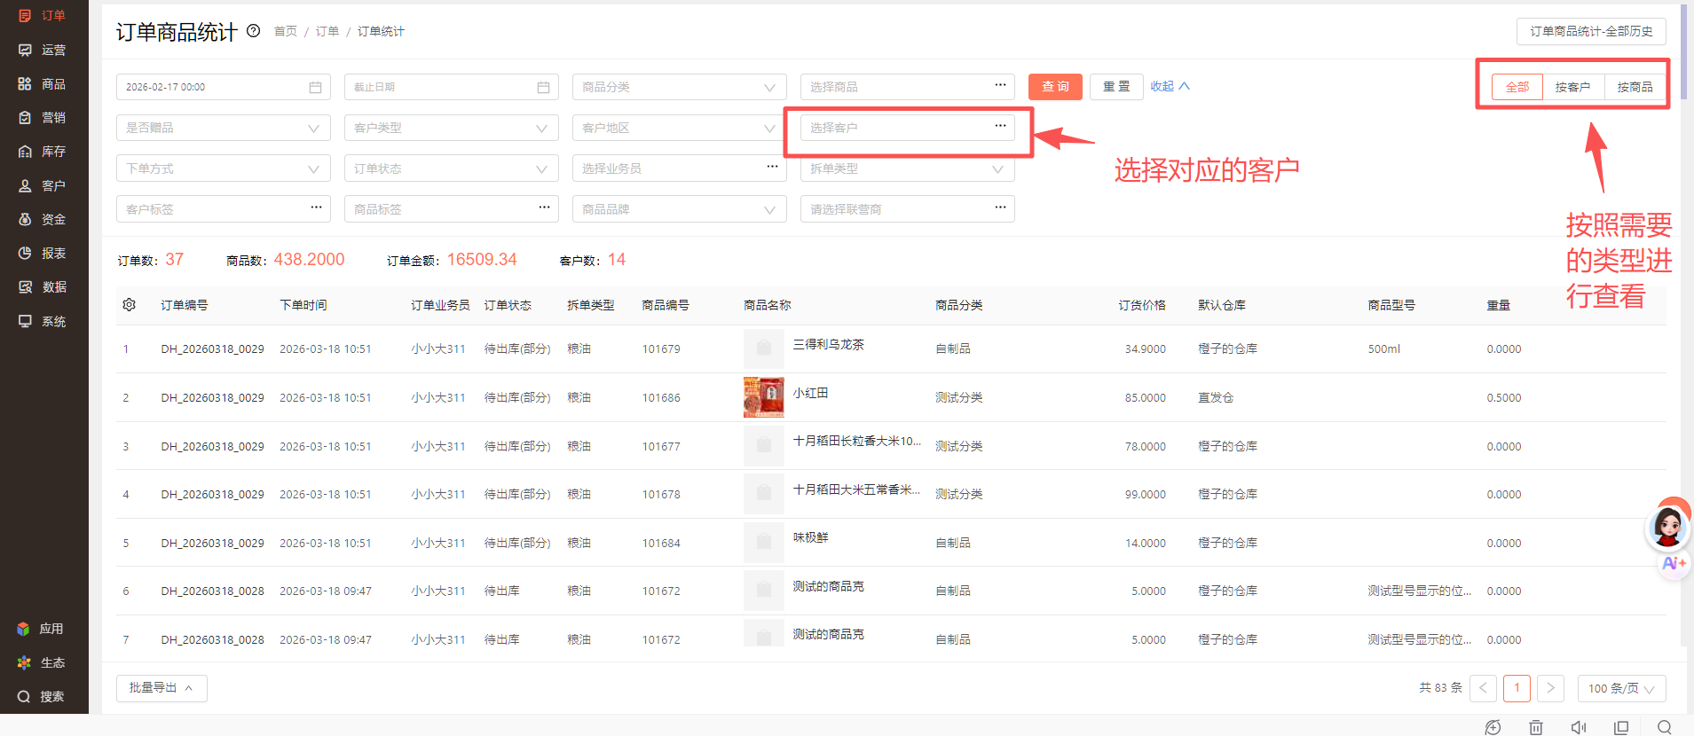Open the 运营 sidebar module

pyautogui.click(x=43, y=51)
